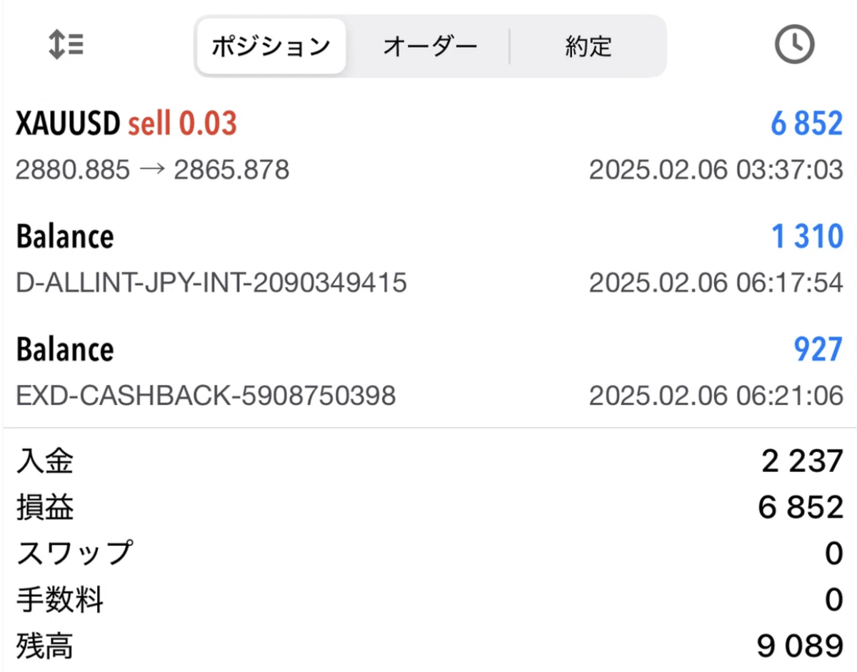Click the 入金 deposit summary row
Viewport: 857px width, 672px height.
pos(428,462)
